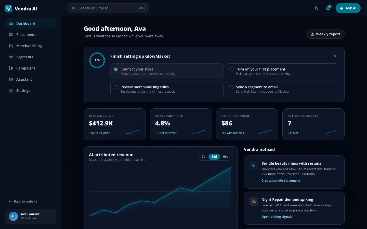Screen dimensions: 367x229
Task: Click lightning icon on bundle insight
Action: (254, 165)
